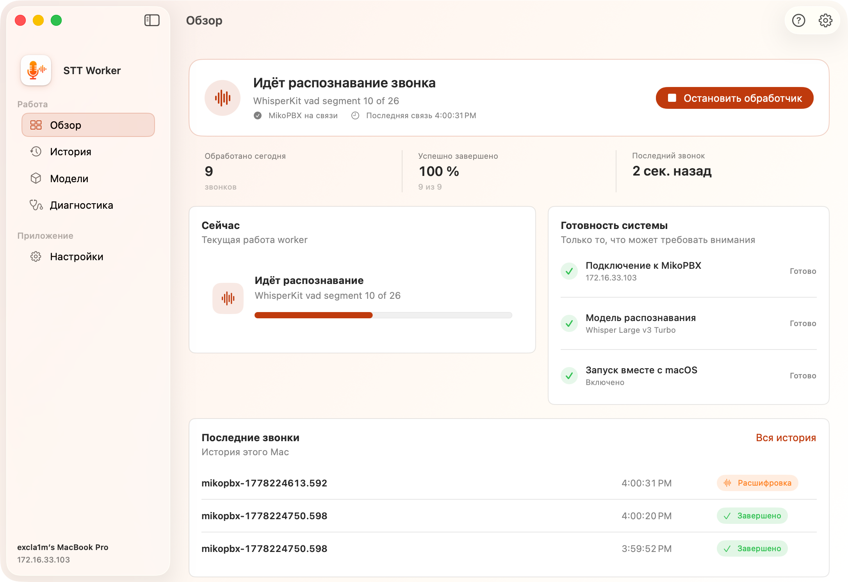Click Whisper Large v3 Turbo model name
Image resolution: width=848 pixels, height=582 pixels.
[x=631, y=330]
